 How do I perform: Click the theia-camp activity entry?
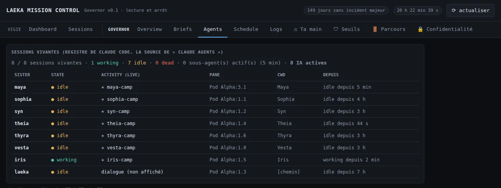click(x=118, y=124)
